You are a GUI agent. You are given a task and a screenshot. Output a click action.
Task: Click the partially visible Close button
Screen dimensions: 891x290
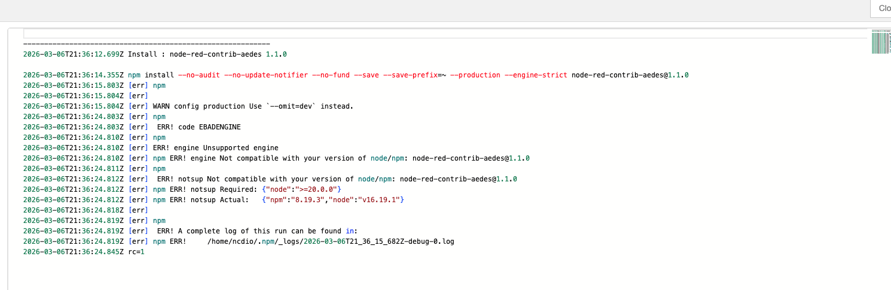click(883, 9)
